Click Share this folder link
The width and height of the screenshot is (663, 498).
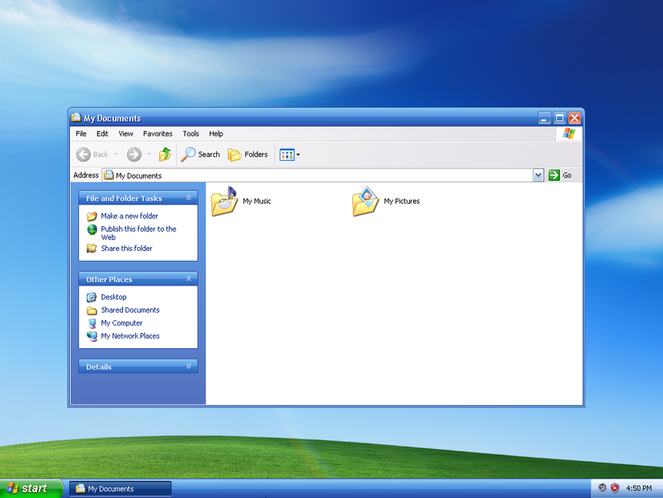126,249
